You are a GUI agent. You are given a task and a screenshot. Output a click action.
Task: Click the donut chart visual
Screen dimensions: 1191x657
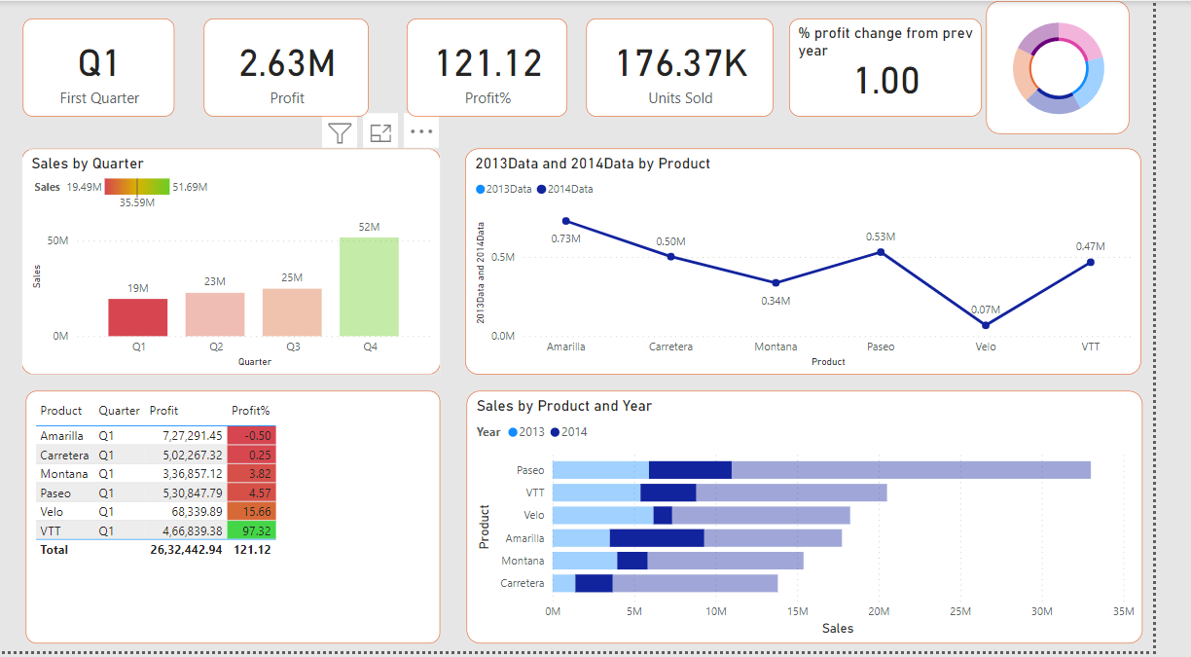tap(1058, 69)
